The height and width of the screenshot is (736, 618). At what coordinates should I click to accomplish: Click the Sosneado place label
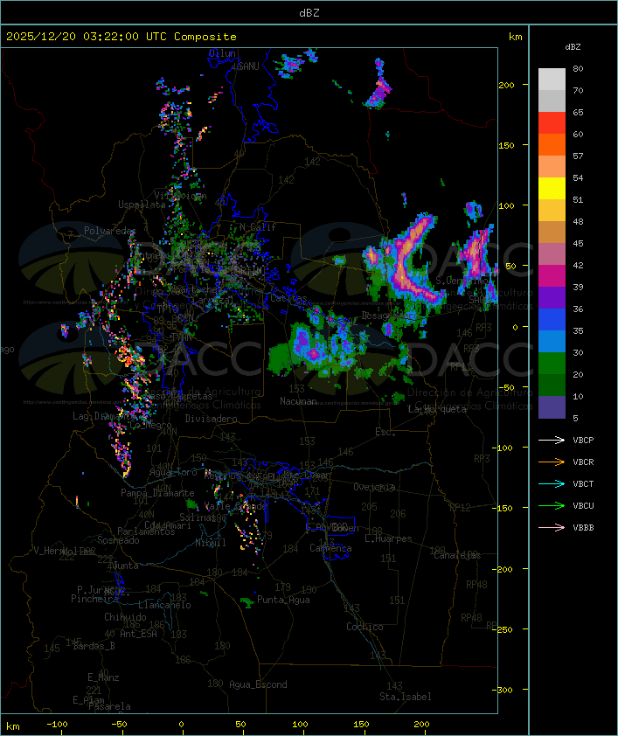[118, 540]
